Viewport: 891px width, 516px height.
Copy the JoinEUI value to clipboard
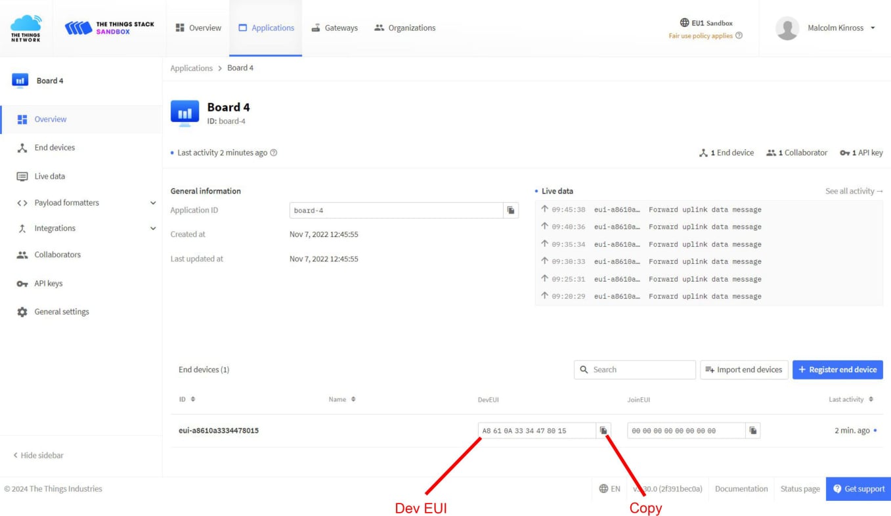point(753,431)
